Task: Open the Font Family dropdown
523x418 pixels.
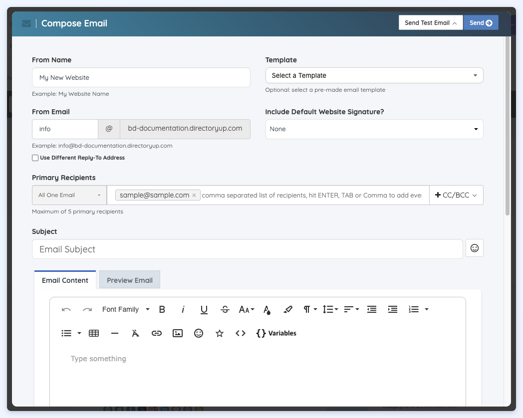Action: tap(126, 310)
